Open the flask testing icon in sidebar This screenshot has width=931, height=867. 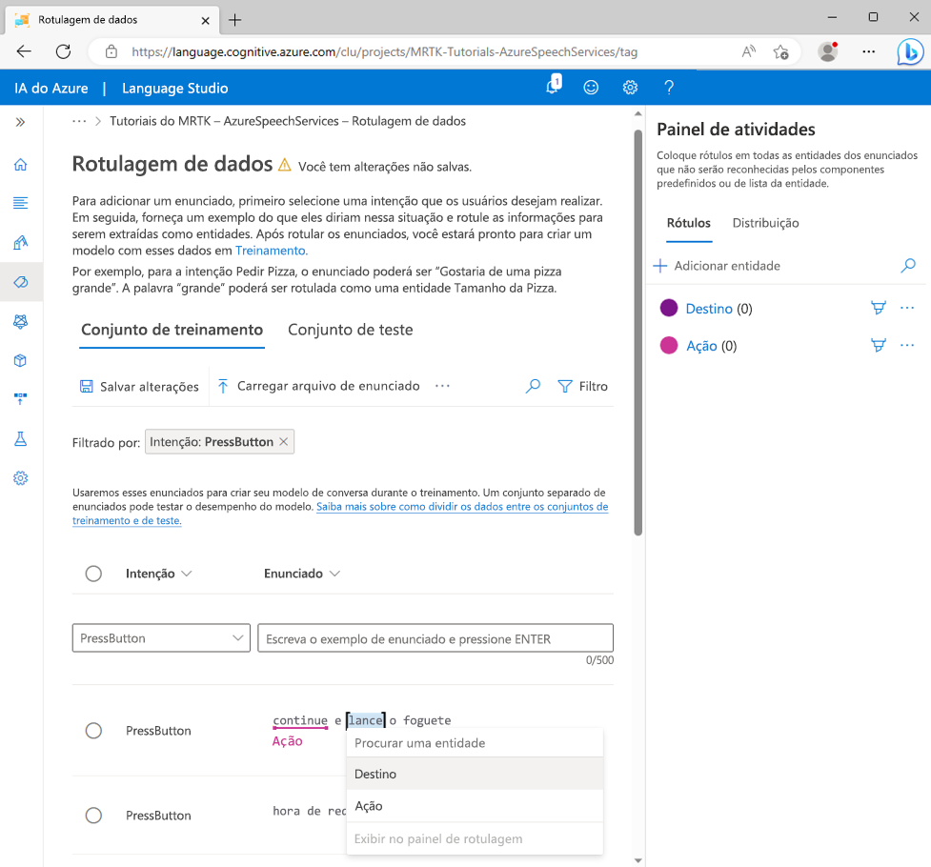(x=21, y=439)
